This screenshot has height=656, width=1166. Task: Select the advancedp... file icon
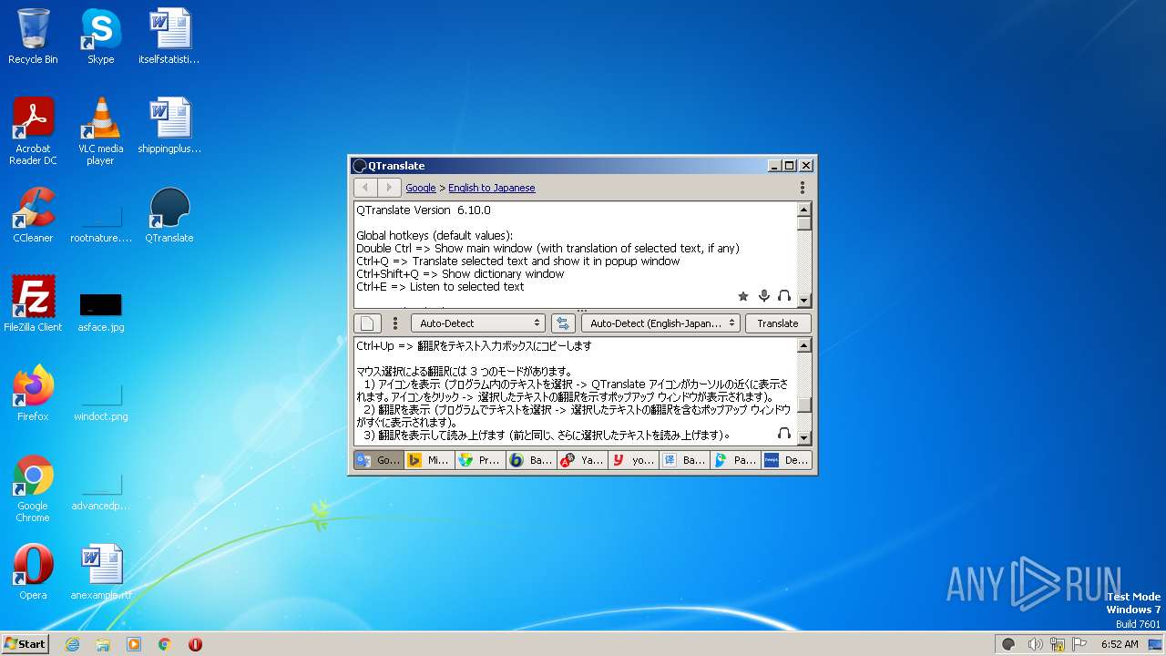100,490
